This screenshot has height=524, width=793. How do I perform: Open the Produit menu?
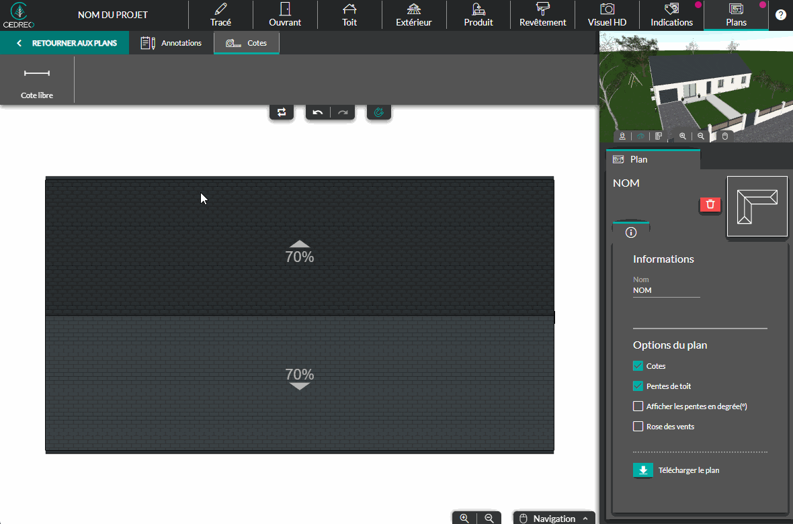coord(478,15)
